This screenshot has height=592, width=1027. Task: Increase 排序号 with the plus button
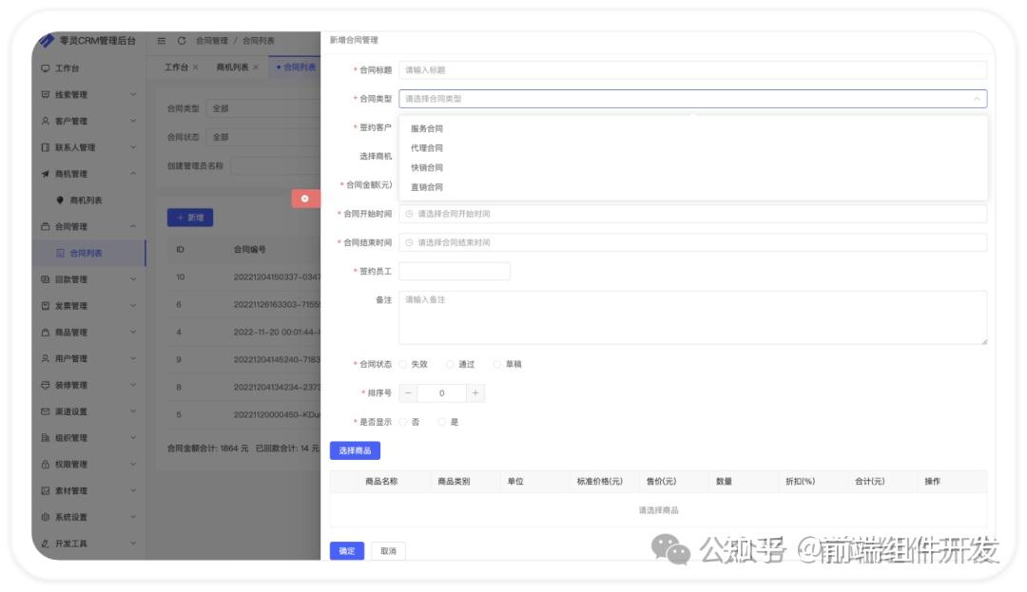pos(475,393)
